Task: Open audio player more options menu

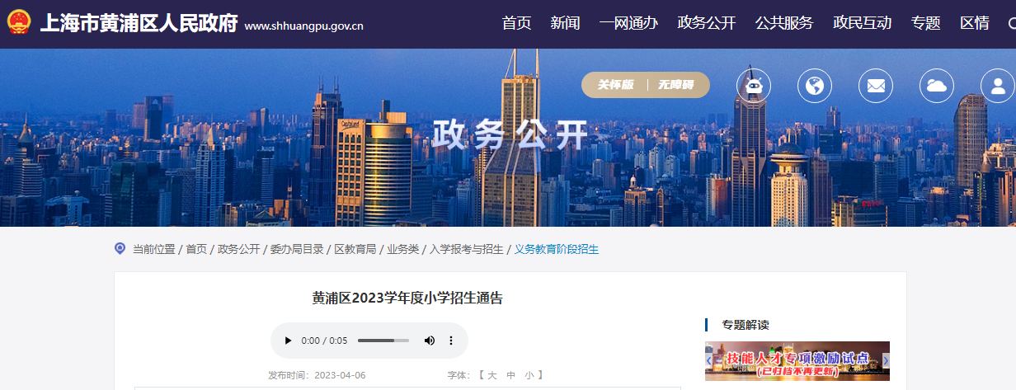Action: (451, 341)
